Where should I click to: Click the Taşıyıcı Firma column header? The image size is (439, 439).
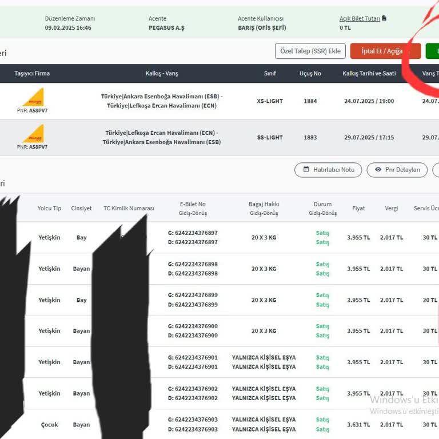point(32,74)
